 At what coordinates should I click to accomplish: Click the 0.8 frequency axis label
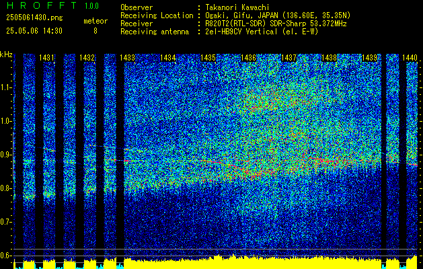pos(6,188)
